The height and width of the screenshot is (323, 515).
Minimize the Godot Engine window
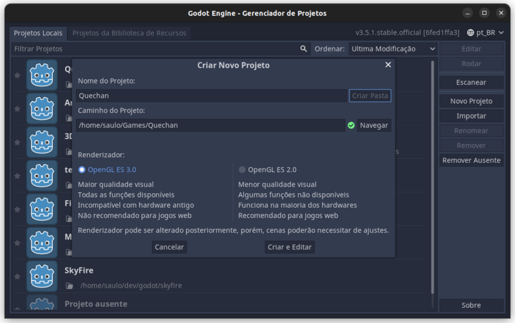coord(467,13)
